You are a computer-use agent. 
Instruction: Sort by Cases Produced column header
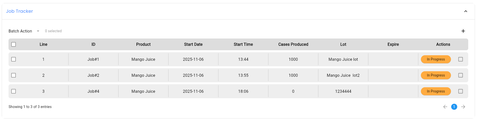point(293,44)
